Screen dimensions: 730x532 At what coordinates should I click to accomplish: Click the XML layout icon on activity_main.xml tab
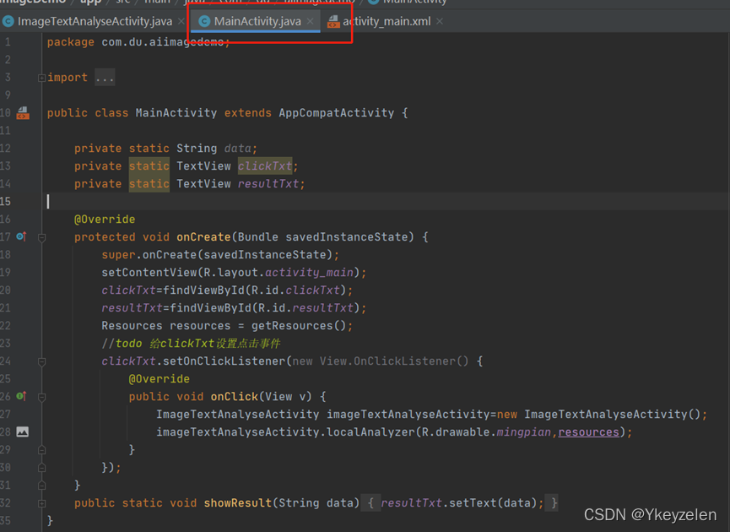point(333,21)
